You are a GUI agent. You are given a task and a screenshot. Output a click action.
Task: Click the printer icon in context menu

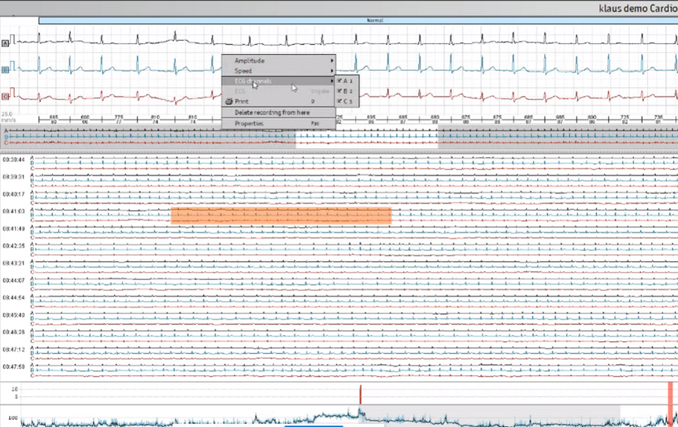[x=229, y=101]
